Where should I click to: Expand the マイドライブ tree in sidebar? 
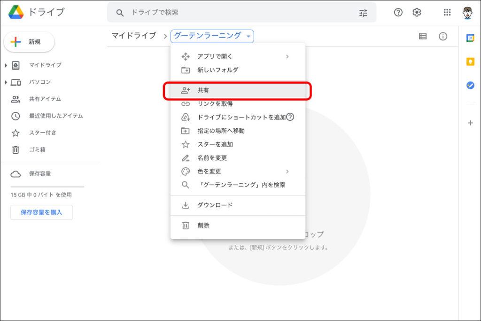click(x=6, y=65)
